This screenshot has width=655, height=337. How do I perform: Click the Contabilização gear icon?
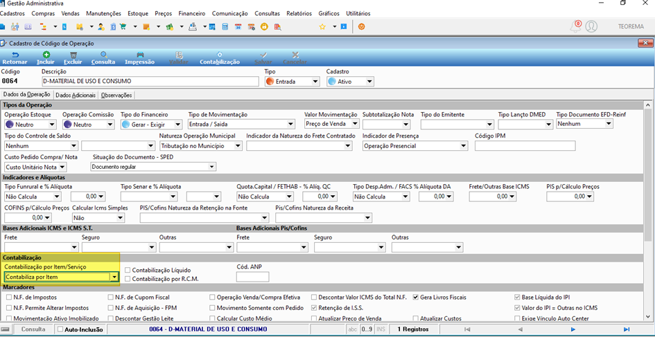click(220, 55)
